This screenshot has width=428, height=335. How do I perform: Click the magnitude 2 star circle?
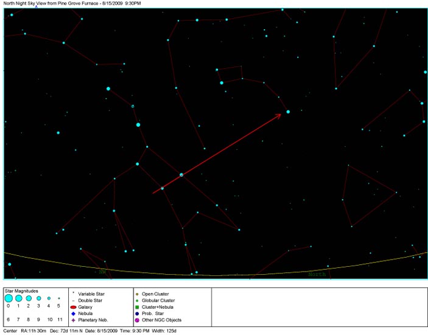(29, 298)
